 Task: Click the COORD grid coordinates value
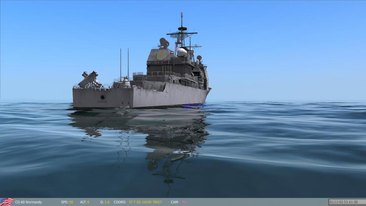click(145, 202)
